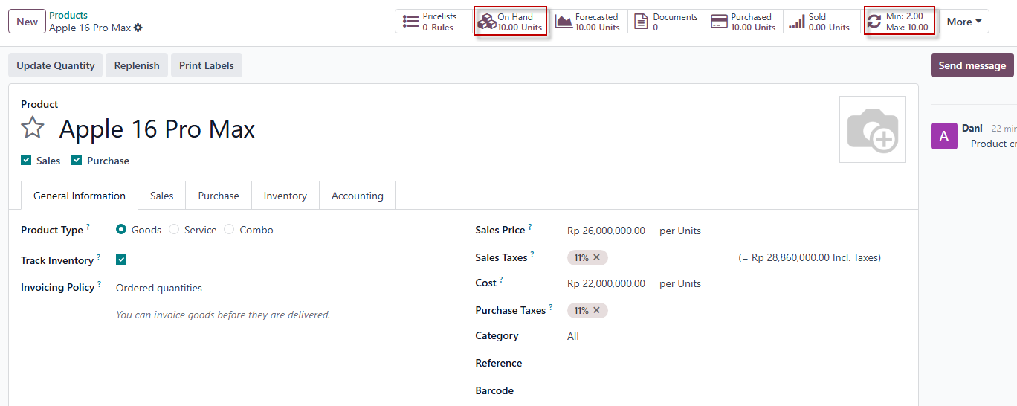This screenshot has width=1017, height=406.
Task: Show help tooltip for Track Inventory
Action: point(98,257)
